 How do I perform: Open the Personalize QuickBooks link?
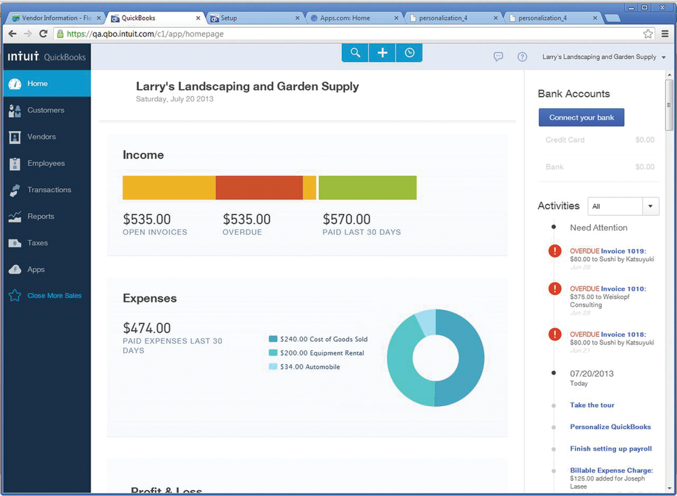point(610,427)
